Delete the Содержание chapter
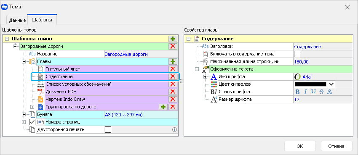The image size is (358, 155). tap(173, 77)
